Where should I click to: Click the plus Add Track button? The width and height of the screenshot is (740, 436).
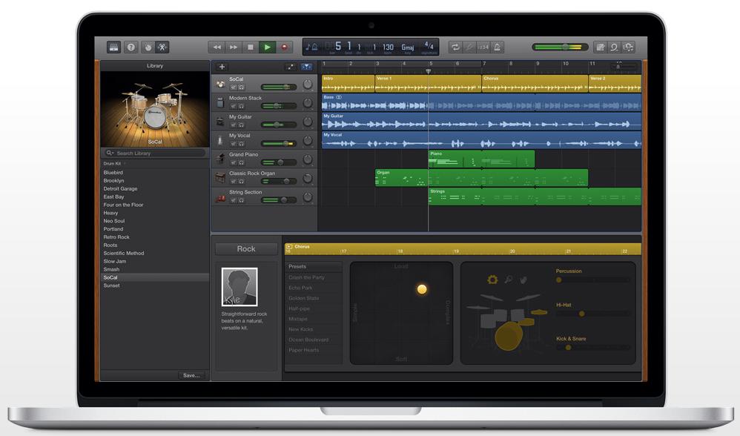(222, 67)
